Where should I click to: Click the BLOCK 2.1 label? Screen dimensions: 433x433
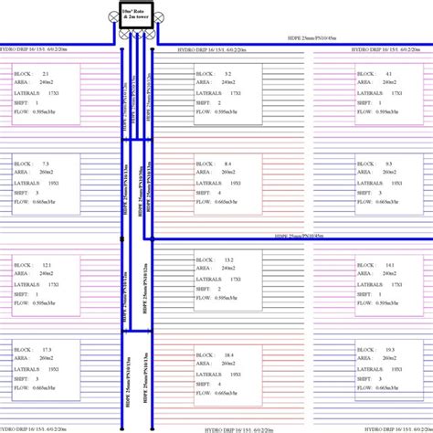tap(32, 74)
